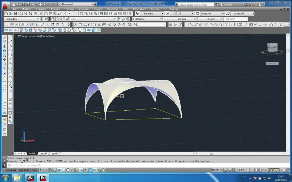The width and height of the screenshot is (292, 182).
Task: Toggle the grid display in status bar
Action: coord(50,170)
